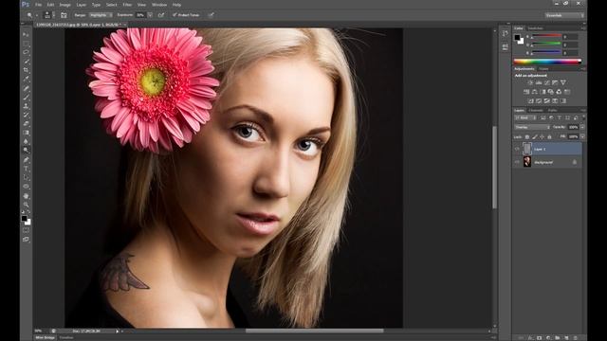Click the Exposure value field
607x341 pixels.
coord(140,15)
